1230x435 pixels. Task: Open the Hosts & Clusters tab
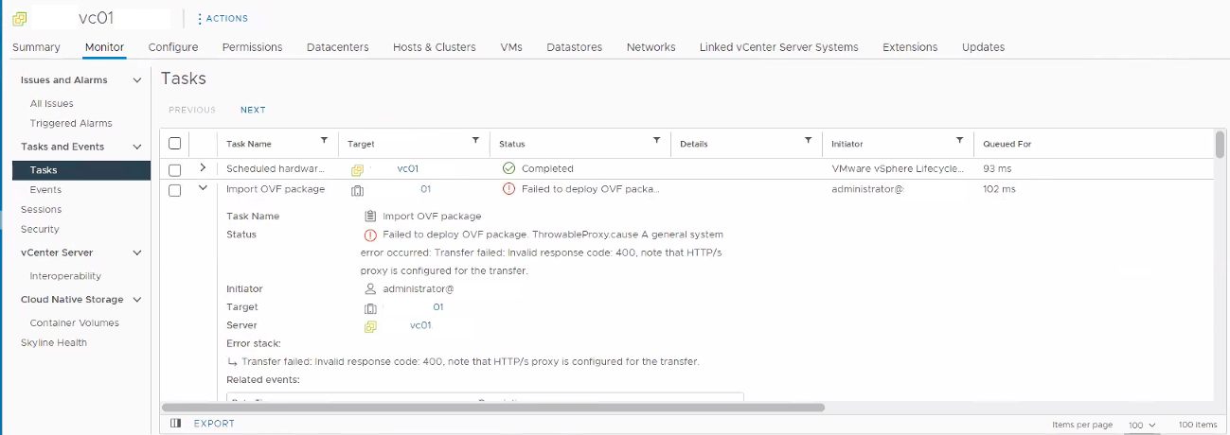click(x=435, y=47)
